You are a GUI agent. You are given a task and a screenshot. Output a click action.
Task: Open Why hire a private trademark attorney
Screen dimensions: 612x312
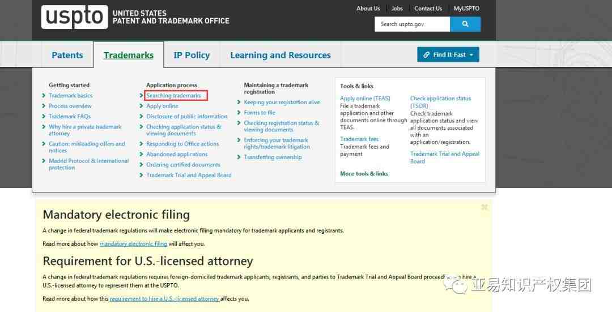(85, 130)
